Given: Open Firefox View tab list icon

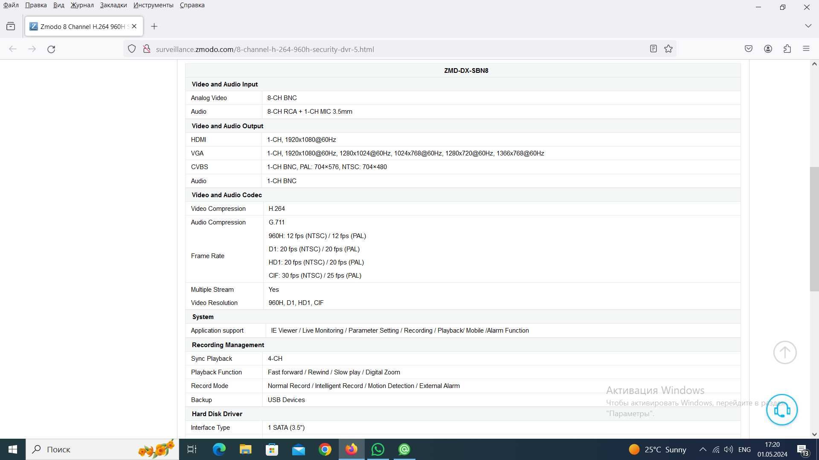Looking at the screenshot, I should coord(11,26).
